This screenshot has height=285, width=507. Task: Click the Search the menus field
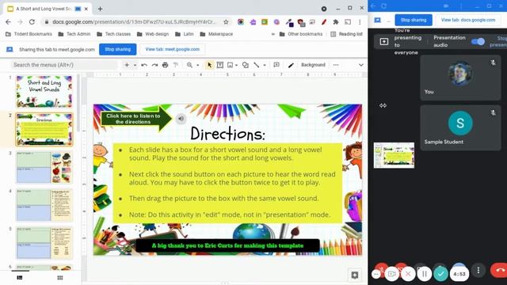(x=64, y=65)
